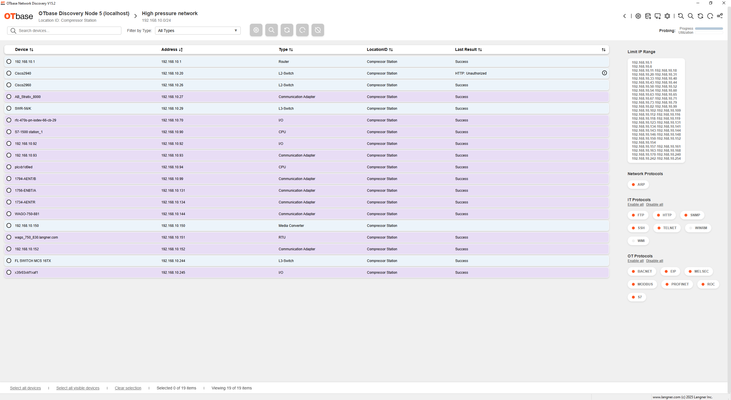
Task: Sort by Last Result column arrows
Action: tap(480, 50)
